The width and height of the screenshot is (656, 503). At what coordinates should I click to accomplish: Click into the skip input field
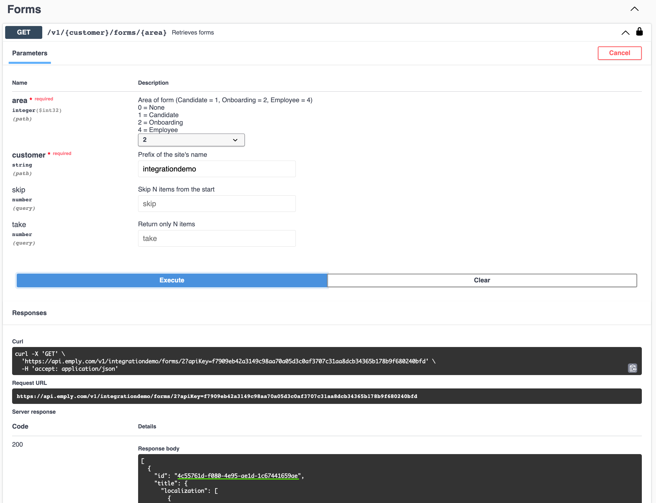click(217, 204)
